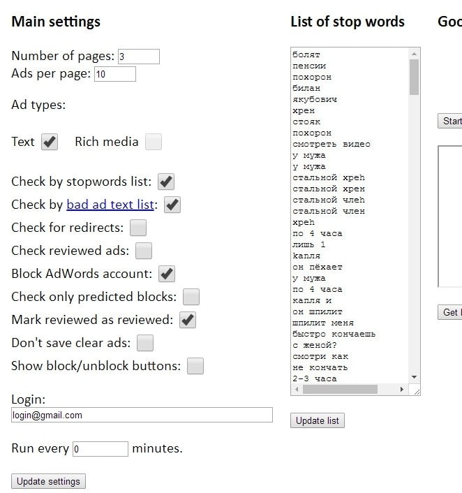Viewport: 462px width, 493px height.
Task: Toggle the bad ad text list checkbox
Action: tap(172, 205)
